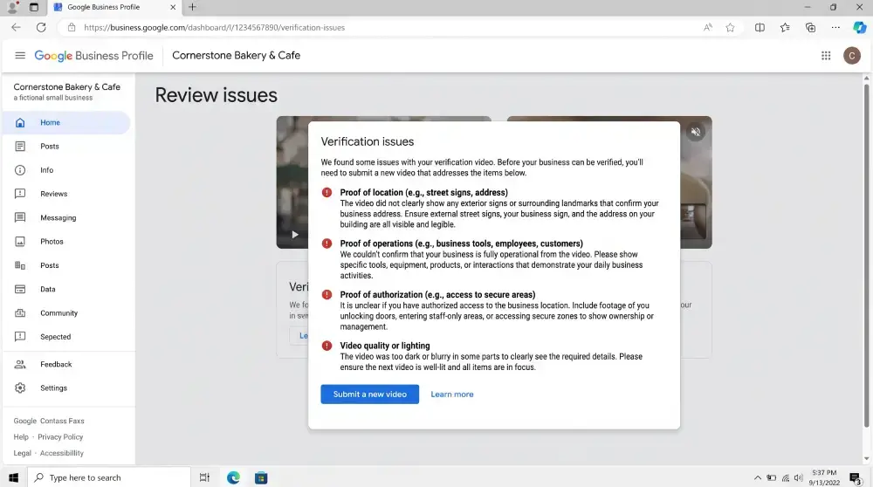This screenshot has height=487, width=873.
Task: Click the Legal footer link
Action: point(23,453)
